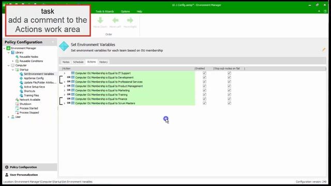Viewport: 331px width, 186px height.
Task: Open the Tools & Wizards ribbon tab
Action: (104, 11)
